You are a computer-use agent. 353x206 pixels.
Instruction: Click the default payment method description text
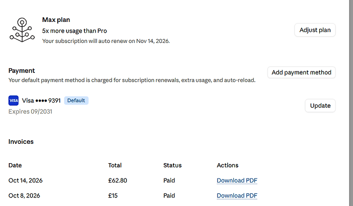click(132, 80)
